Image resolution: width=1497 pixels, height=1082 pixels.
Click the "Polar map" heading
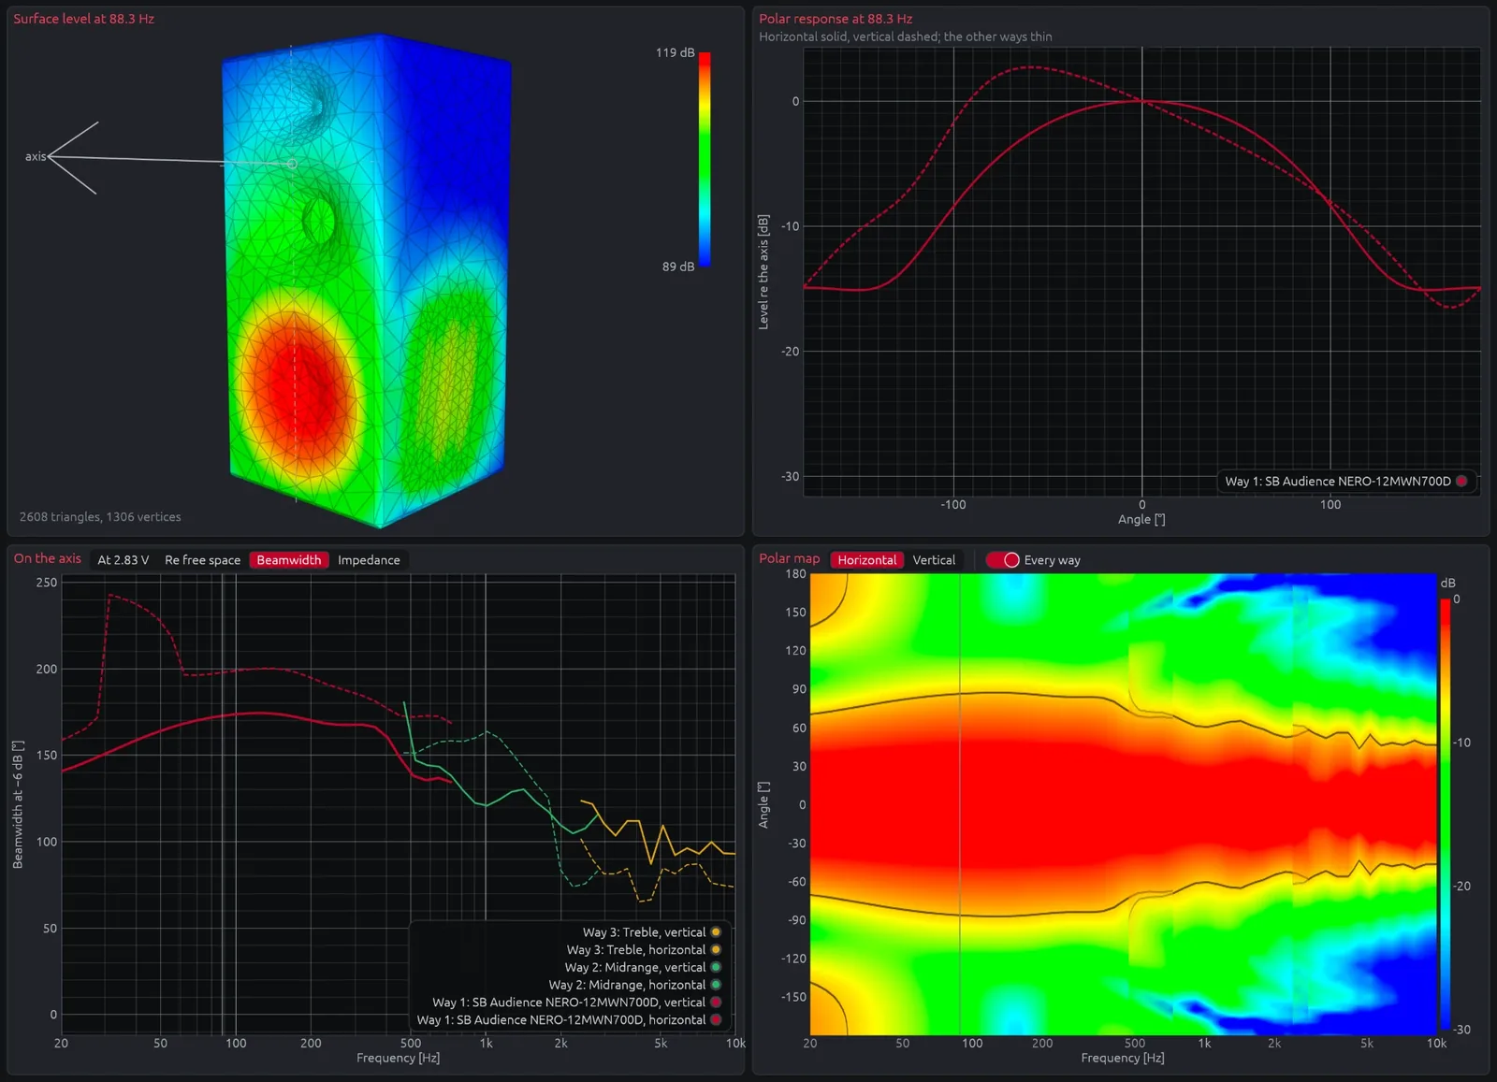click(789, 558)
